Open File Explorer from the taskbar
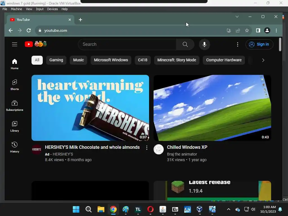 tap(101, 209)
